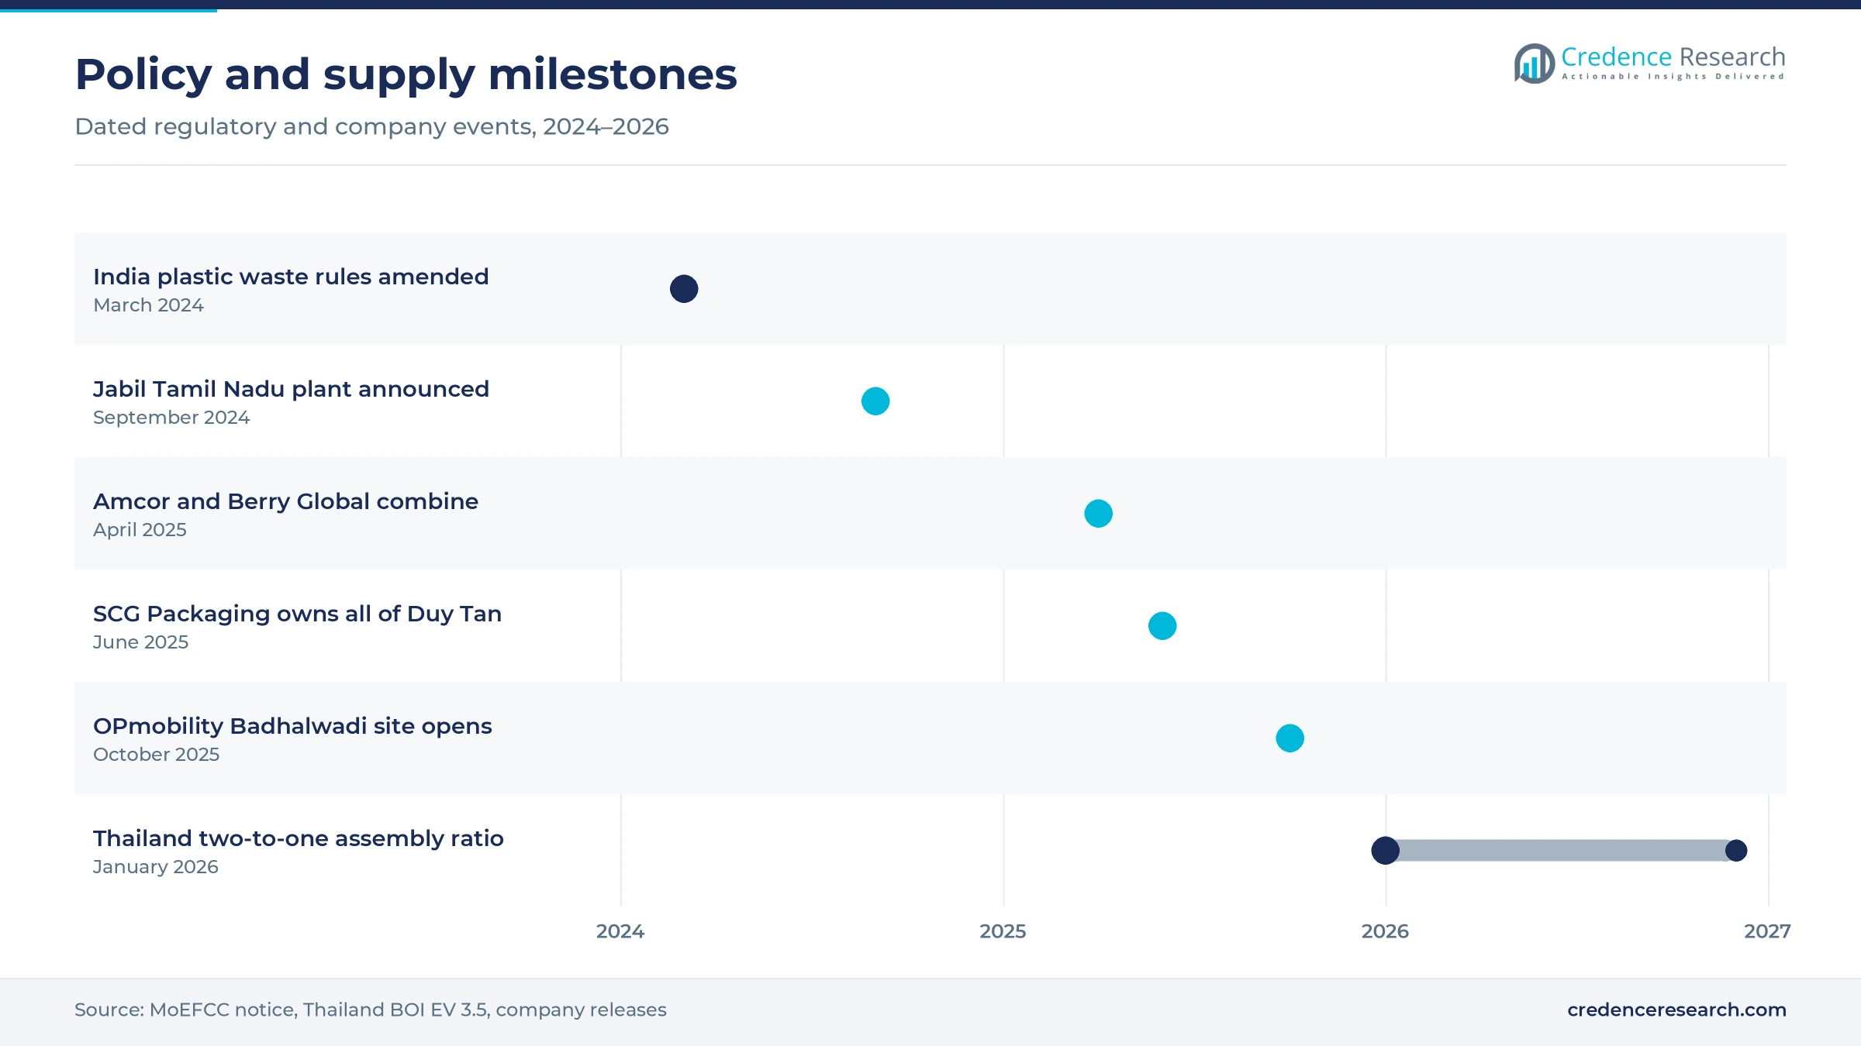This screenshot has height=1046, width=1861.
Task: Click the 2026 axis label
Action: click(x=1385, y=931)
